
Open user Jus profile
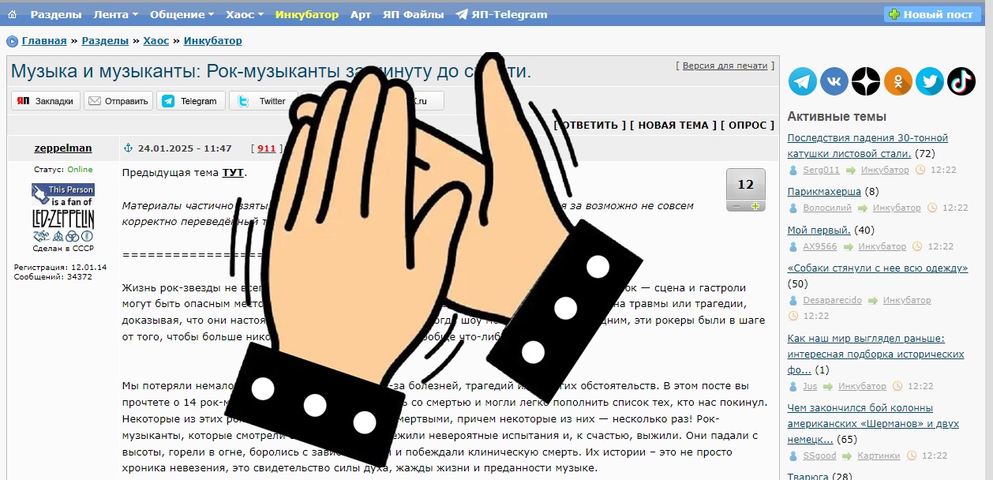pos(810,386)
